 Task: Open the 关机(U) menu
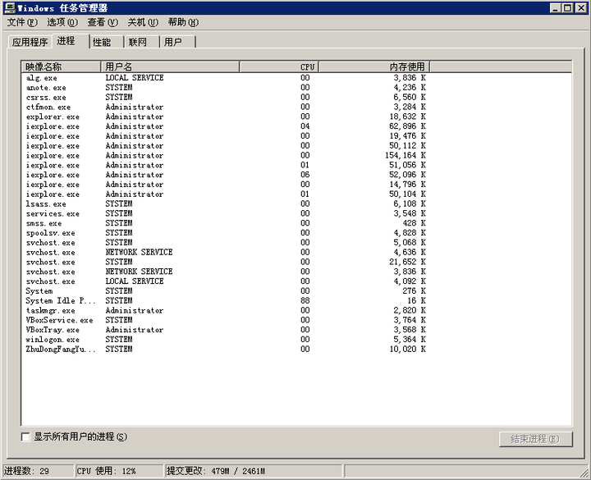(x=143, y=23)
